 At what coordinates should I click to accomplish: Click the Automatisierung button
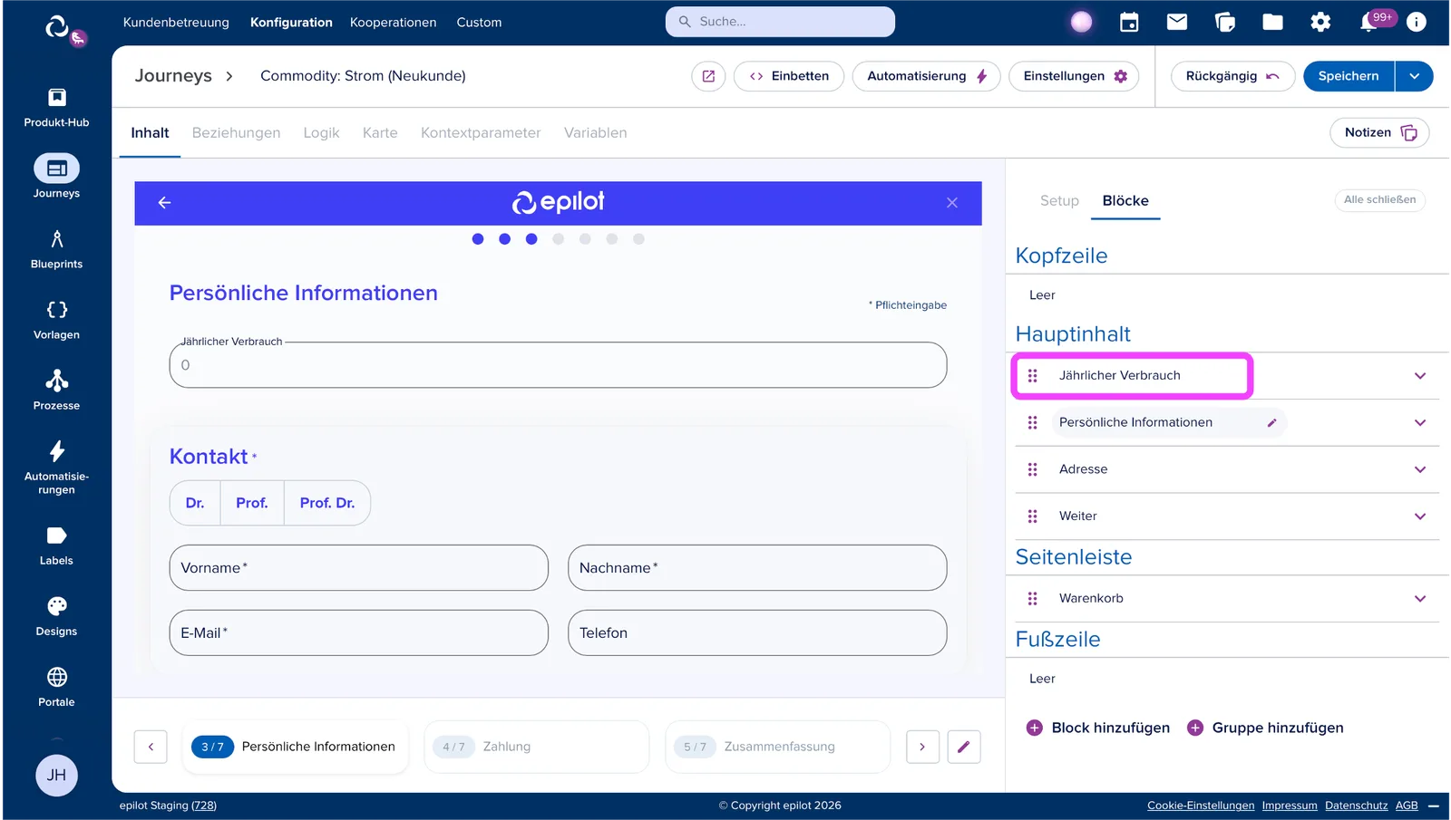coord(926,76)
